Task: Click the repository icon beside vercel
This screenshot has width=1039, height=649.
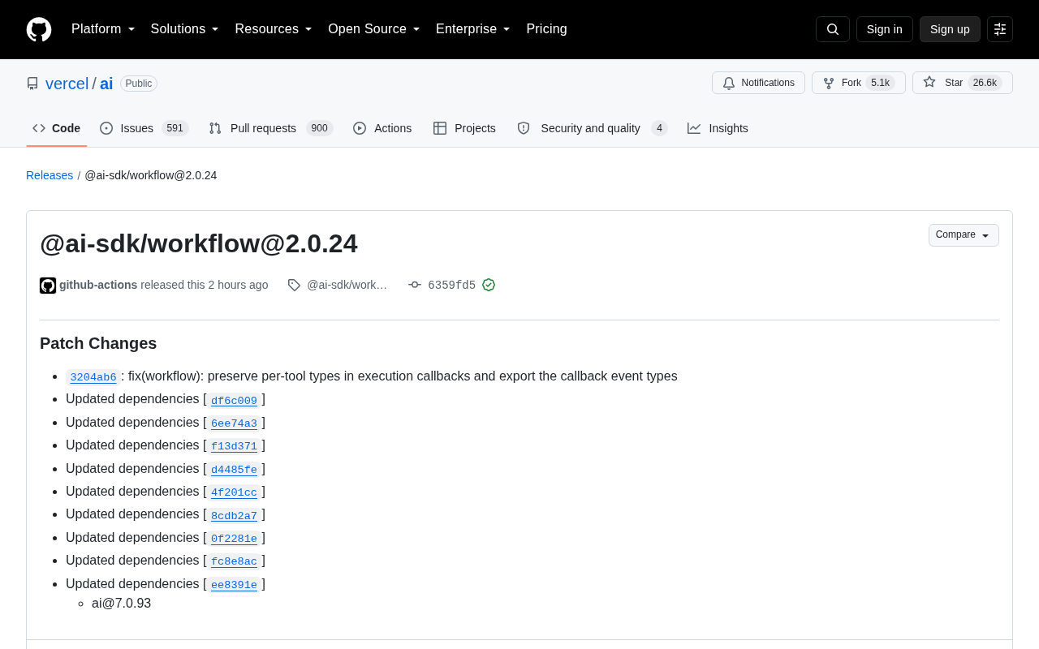Action: [x=32, y=84]
